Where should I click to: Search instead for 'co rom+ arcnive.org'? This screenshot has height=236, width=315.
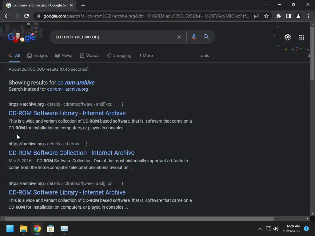click(x=67, y=89)
